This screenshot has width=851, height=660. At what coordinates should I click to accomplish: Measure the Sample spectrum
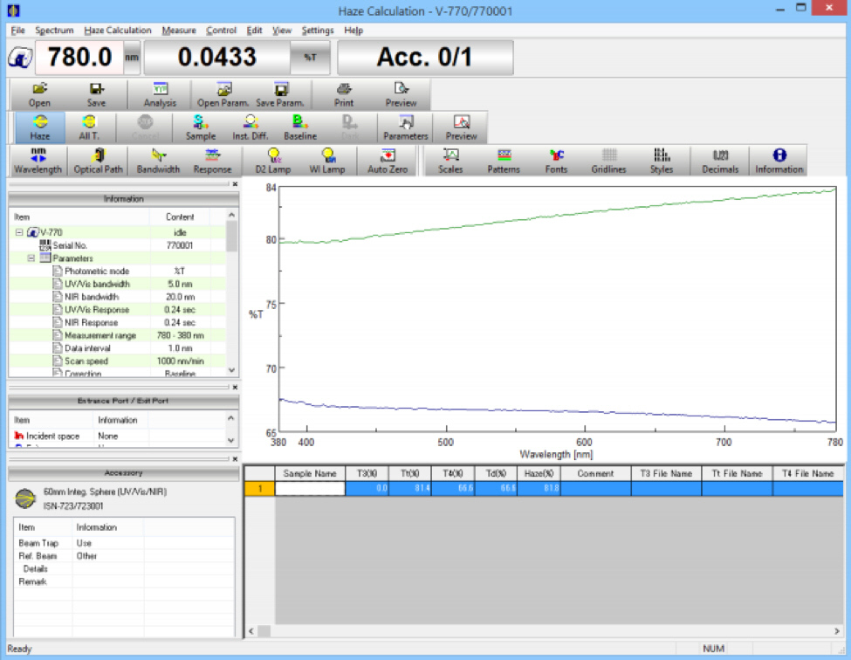pos(200,129)
